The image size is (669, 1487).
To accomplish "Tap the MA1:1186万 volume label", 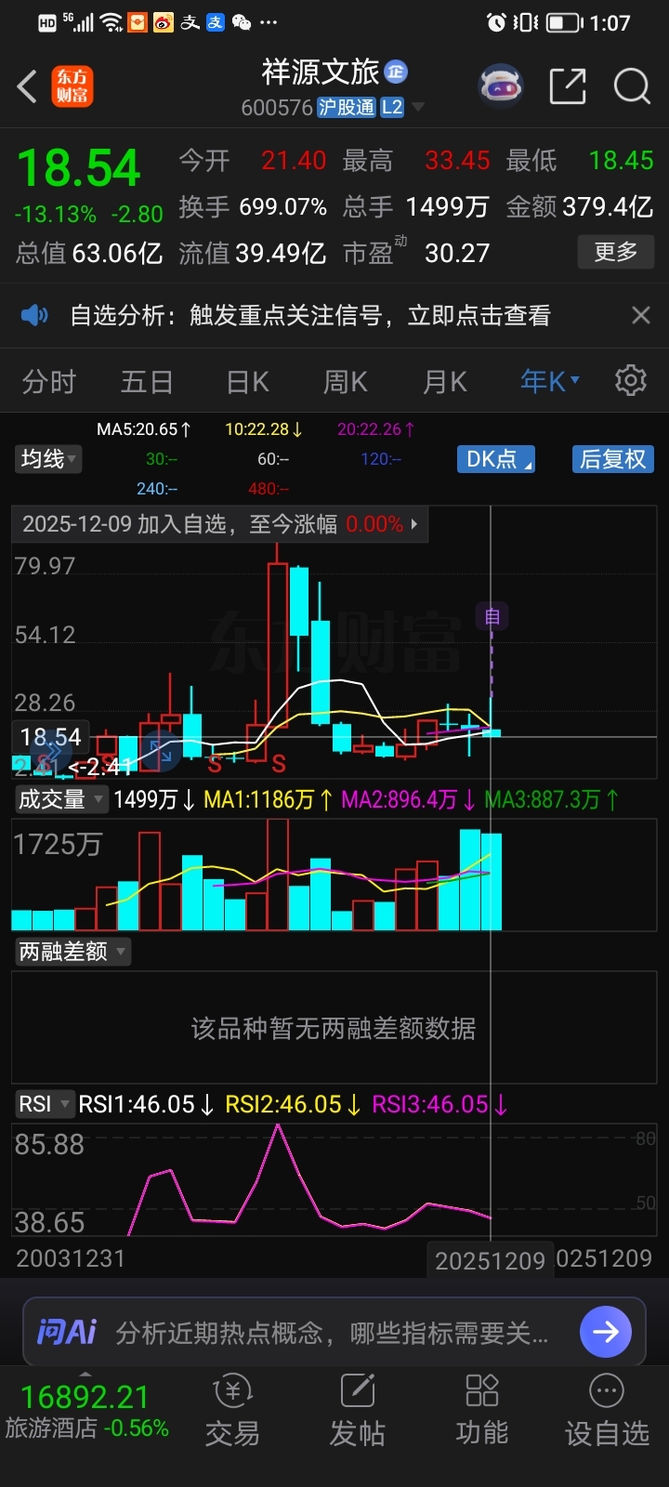I will coord(269,799).
